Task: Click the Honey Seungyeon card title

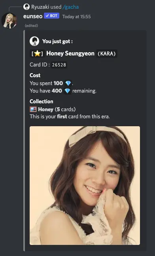Action: (70, 53)
